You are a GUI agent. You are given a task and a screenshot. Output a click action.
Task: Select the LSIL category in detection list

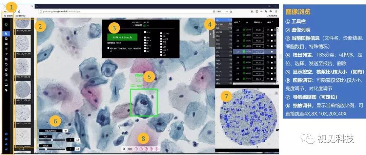(x=224, y=28)
